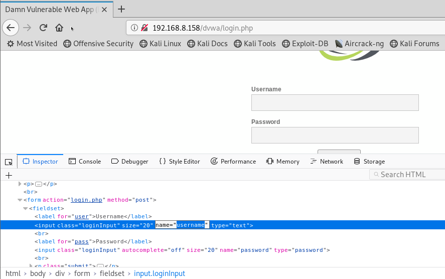Switch to the Console tab
Viewport: 445px width, 279px height.
(x=85, y=162)
